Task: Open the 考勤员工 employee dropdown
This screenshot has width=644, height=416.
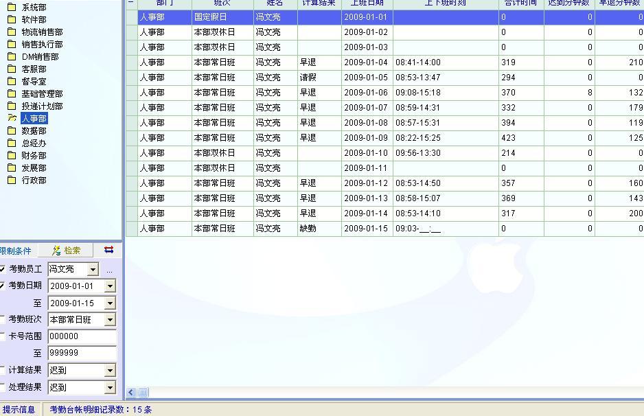Action: (x=93, y=270)
